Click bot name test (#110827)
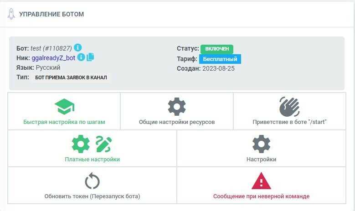Screen dimensions: 355x211 pos(51,48)
